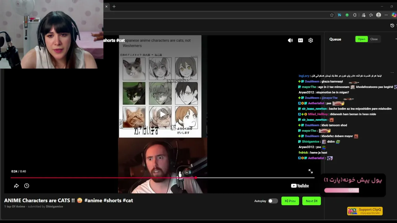Click the video progress bar scrubber

click(196, 178)
